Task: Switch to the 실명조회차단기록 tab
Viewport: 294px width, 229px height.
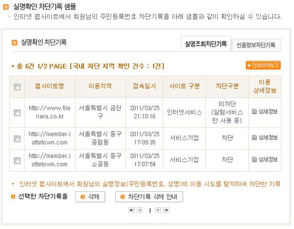Action: (206, 44)
